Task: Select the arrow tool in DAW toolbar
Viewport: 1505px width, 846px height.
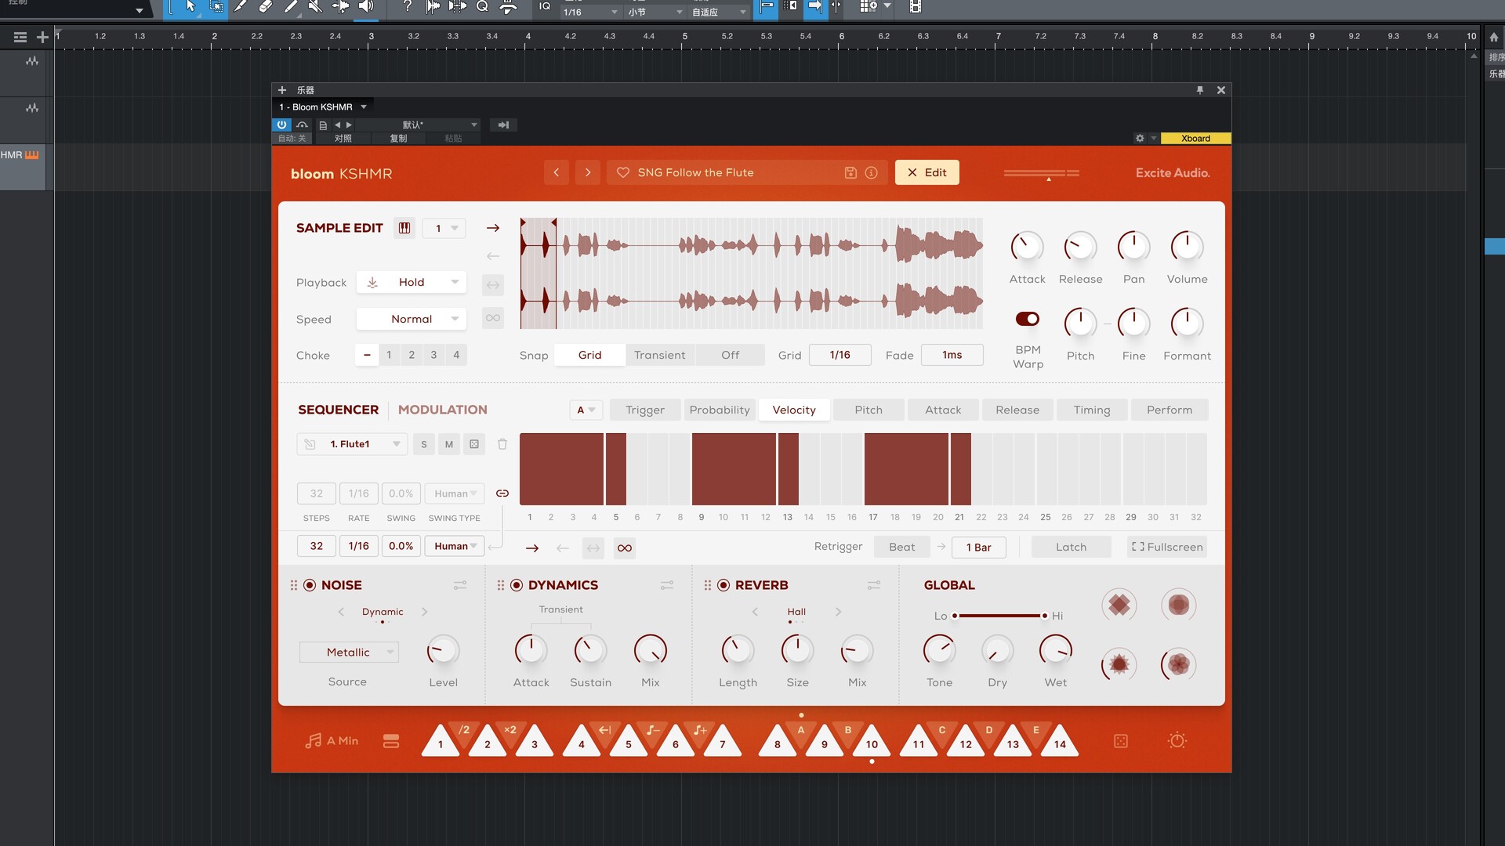Action: pyautogui.click(x=190, y=7)
